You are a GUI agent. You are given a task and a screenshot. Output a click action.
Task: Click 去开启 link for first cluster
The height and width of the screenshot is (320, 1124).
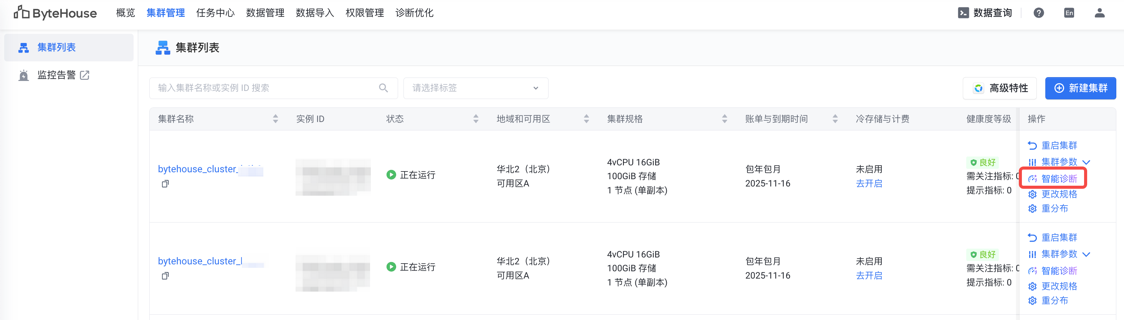coord(869,183)
